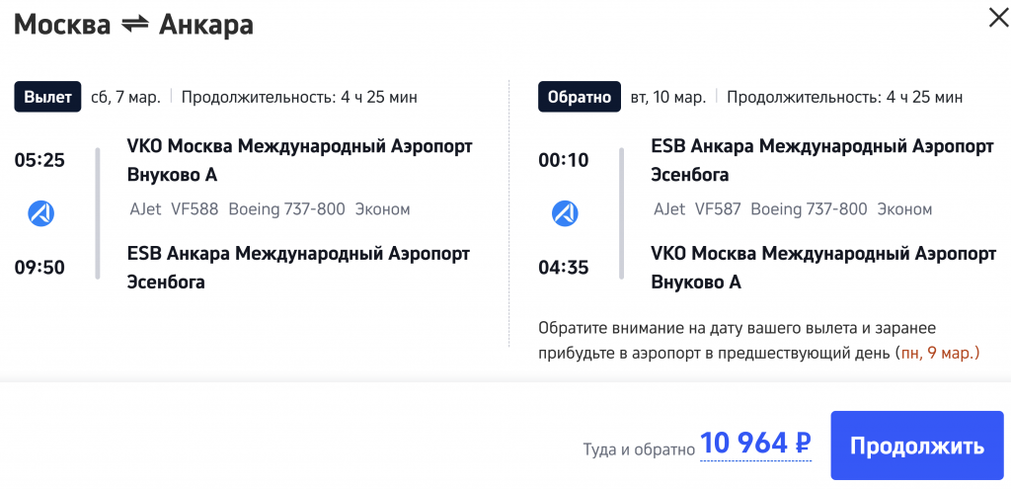
Task: Click the AJet airline logo for outbound flight
Action: tap(41, 212)
